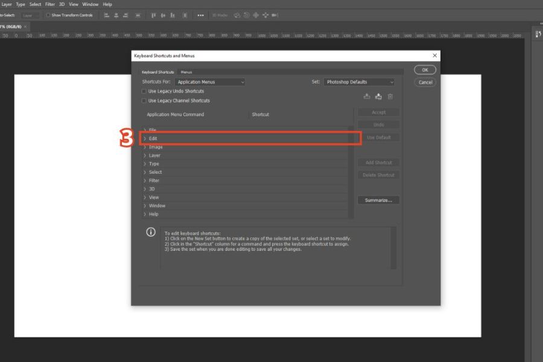
Task: Click the align top edges icon
Action: click(x=153, y=15)
